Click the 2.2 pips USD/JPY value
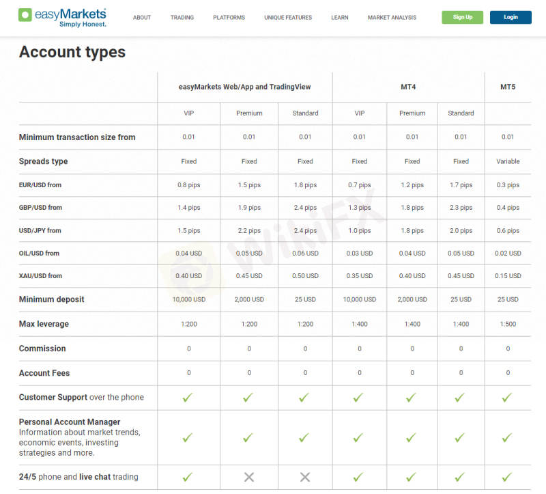Image resolution: width=546 pixels, height=494 pixels. pyautogui.click(x=249, y=230)
